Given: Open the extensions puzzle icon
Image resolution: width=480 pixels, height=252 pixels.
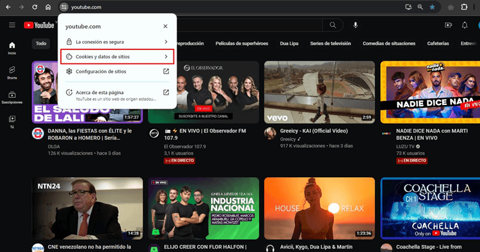Looking at the screenshot, I should coord(464,7).
